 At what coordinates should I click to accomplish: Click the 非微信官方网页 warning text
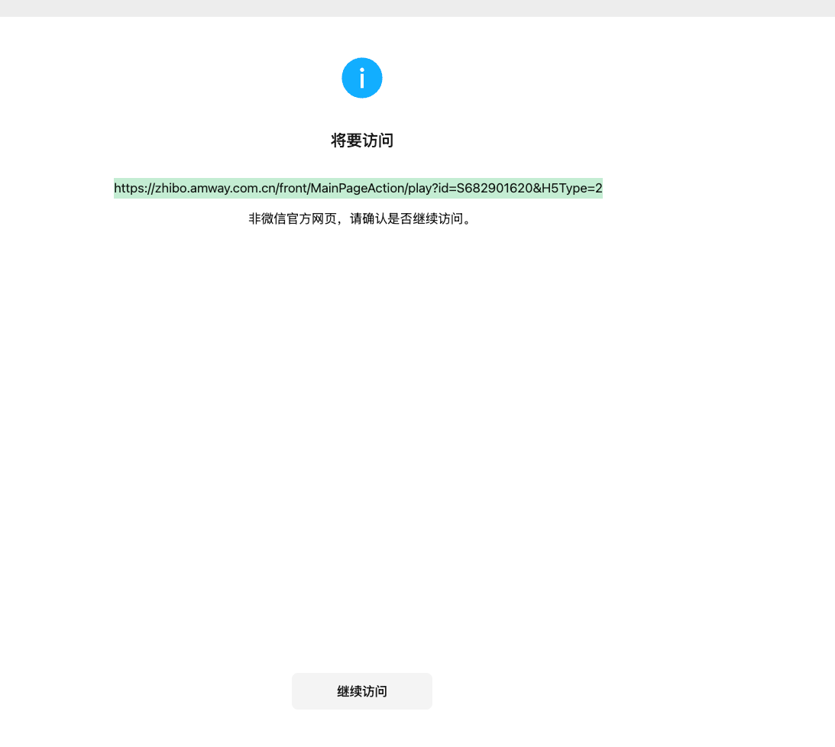click(x=361, y=218)
